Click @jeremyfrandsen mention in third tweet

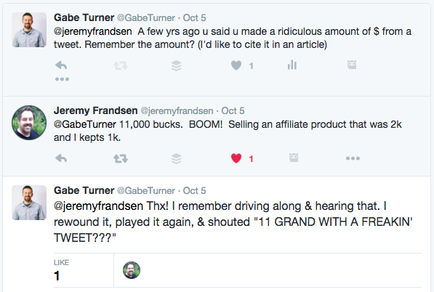tap(98, 206)
